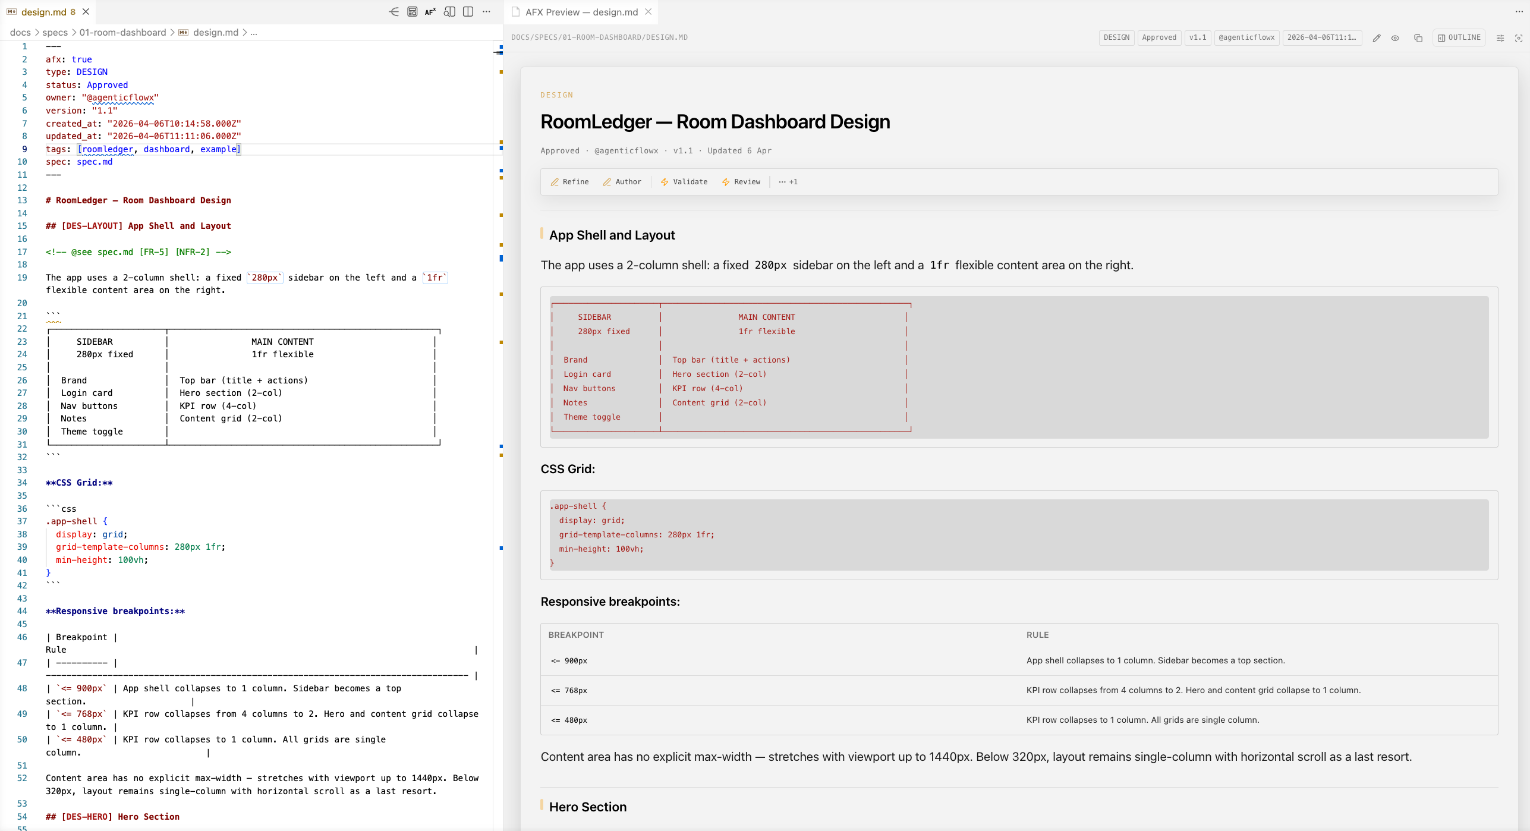Click the 2026-04-06T11 timestamp badge
This screenshot has height=831, width=1530.
pos(1322,37)
